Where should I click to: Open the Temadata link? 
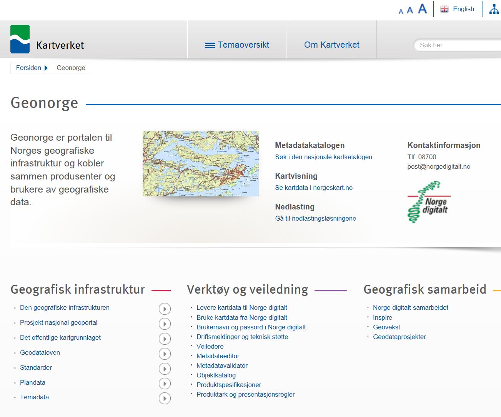pyautogui.click(x=34, y=397)
